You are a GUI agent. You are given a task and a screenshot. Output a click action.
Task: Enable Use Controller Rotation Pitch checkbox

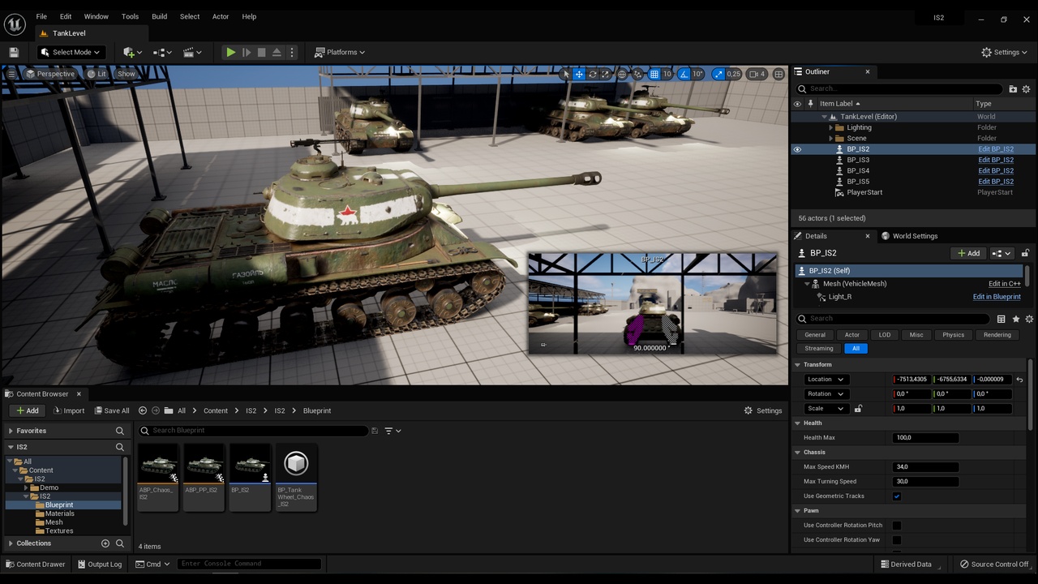(897, 526)
